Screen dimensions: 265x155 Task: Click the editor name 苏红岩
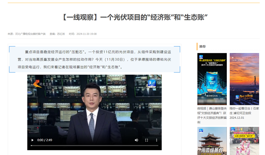61,34
